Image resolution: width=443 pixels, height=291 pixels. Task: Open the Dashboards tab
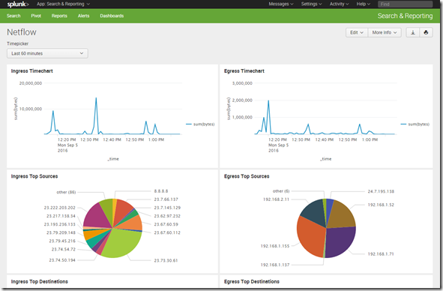click(112, 16)
